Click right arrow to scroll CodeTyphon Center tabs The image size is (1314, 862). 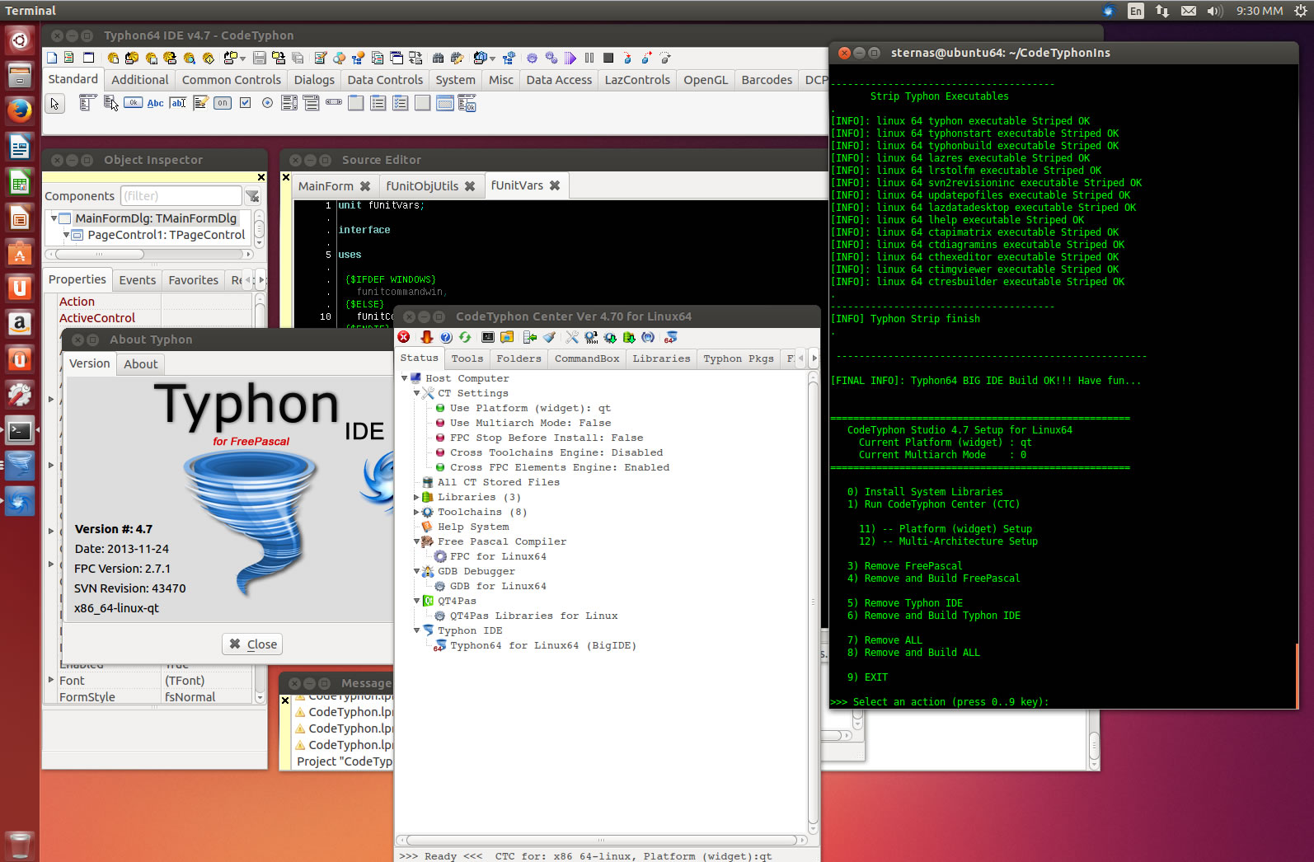pos(814,358)
